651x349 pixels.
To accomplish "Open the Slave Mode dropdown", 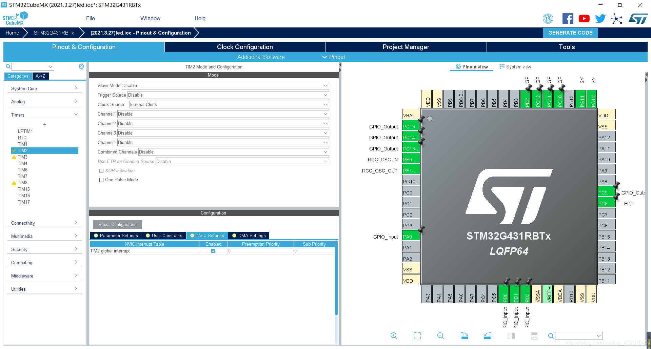I will pos(225,86).
